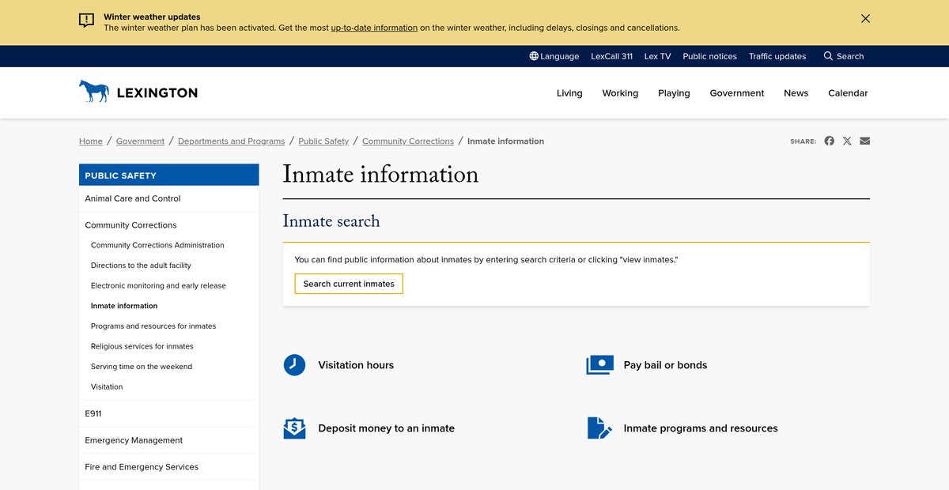
Task: Open the Language selector
Action: point(554,56)
